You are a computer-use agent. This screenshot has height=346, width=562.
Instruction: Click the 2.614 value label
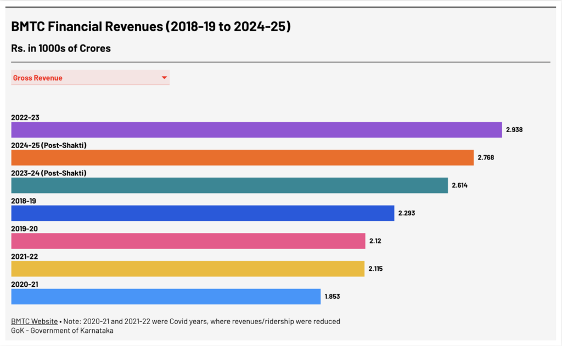(459, 185)
